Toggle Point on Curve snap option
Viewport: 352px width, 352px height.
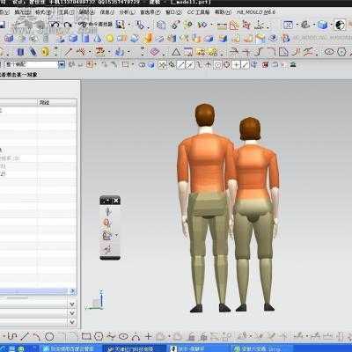tap(245, 64)
